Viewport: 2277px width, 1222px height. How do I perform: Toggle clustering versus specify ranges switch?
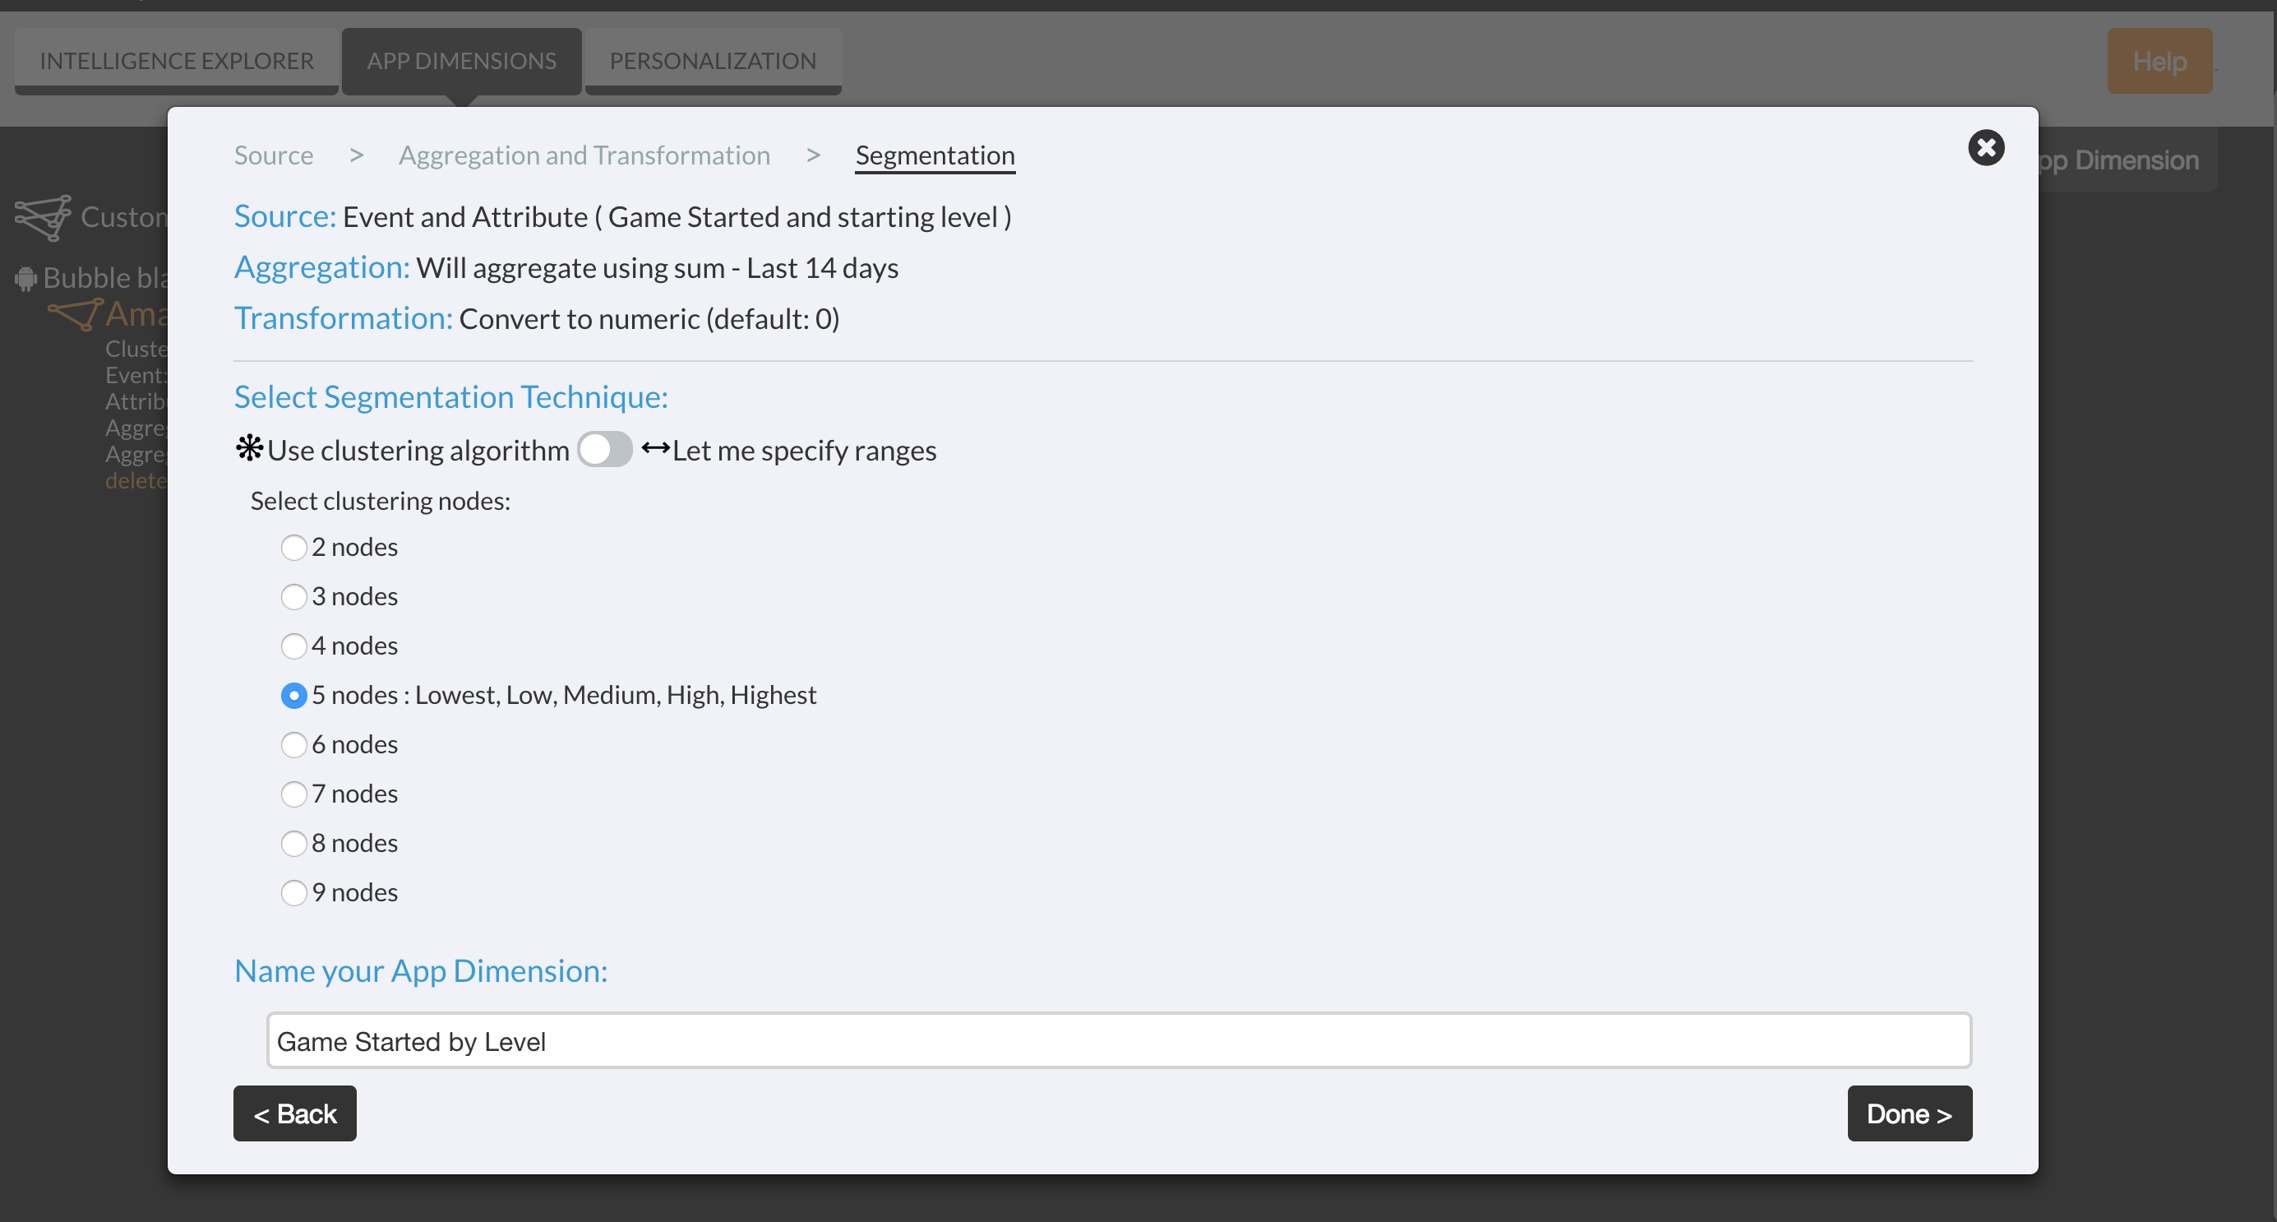point(605,449)
